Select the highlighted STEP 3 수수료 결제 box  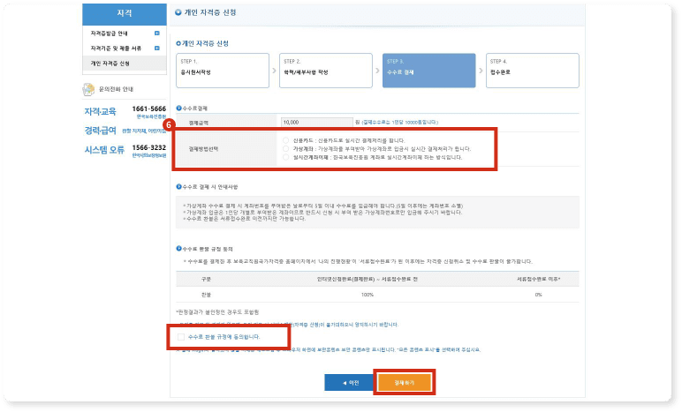pyautogui.click(x=428, y=71)
